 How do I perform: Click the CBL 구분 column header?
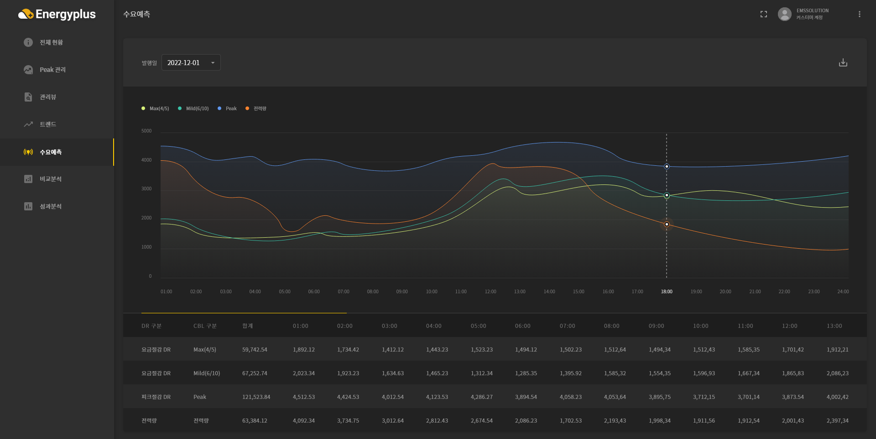coord(205,326)
